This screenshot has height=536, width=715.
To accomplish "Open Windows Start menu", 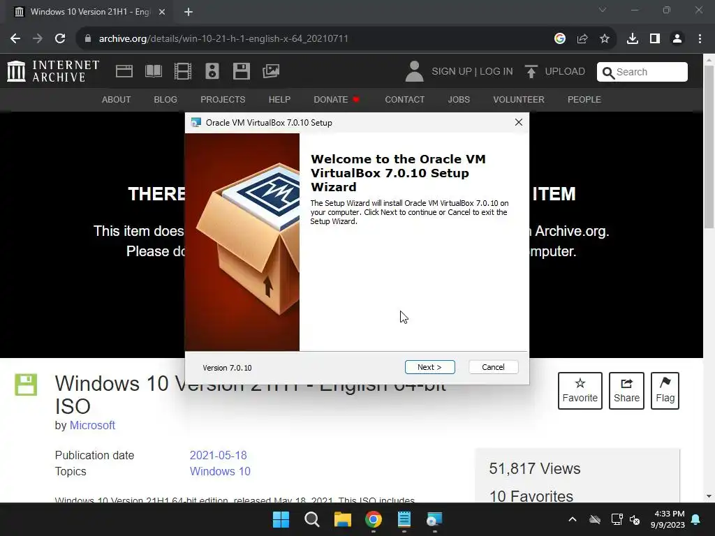I will (281, 519).
